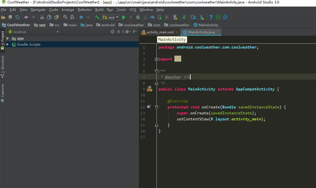The image size is (316, 188).
Task: Click the Save All toolbar icon
Action: (x=10, y=17)
